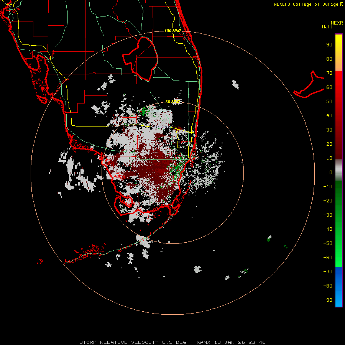Click the -80 scale value

(x=328, y=286)
